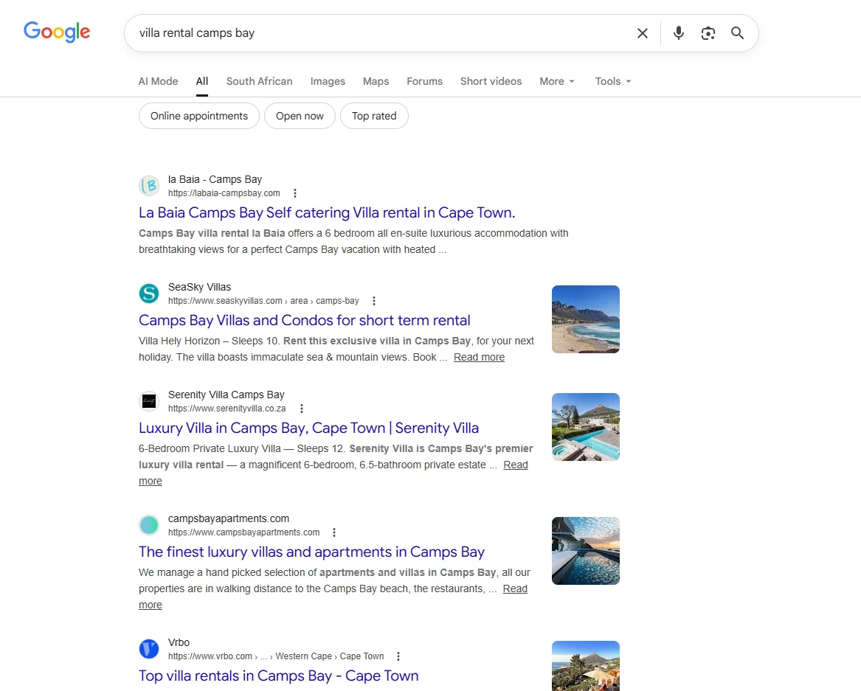Click the Serenity Villa black favicon
Viewport: 861px width, 691px height.
pos(149,401)
